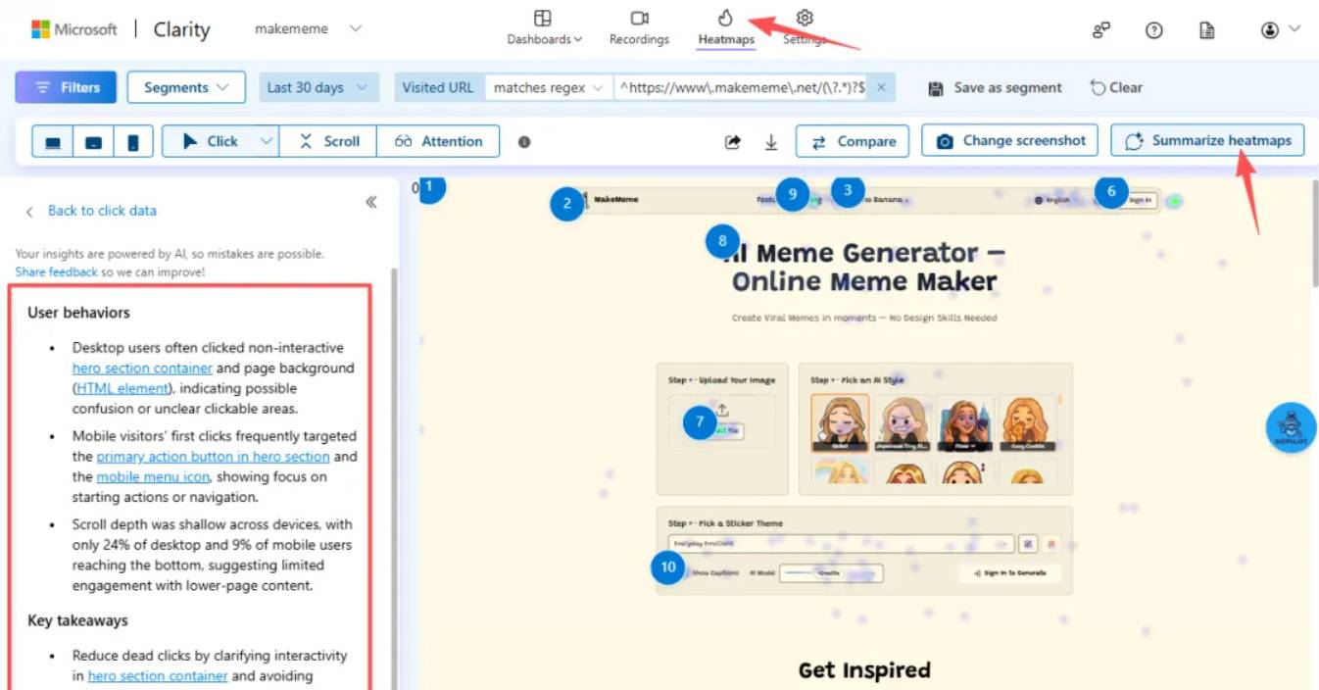Screen dimensions: 1319x690
Task: Select click rank marker 2 by MakeMeme logo
Action: [x=567, y=204]
